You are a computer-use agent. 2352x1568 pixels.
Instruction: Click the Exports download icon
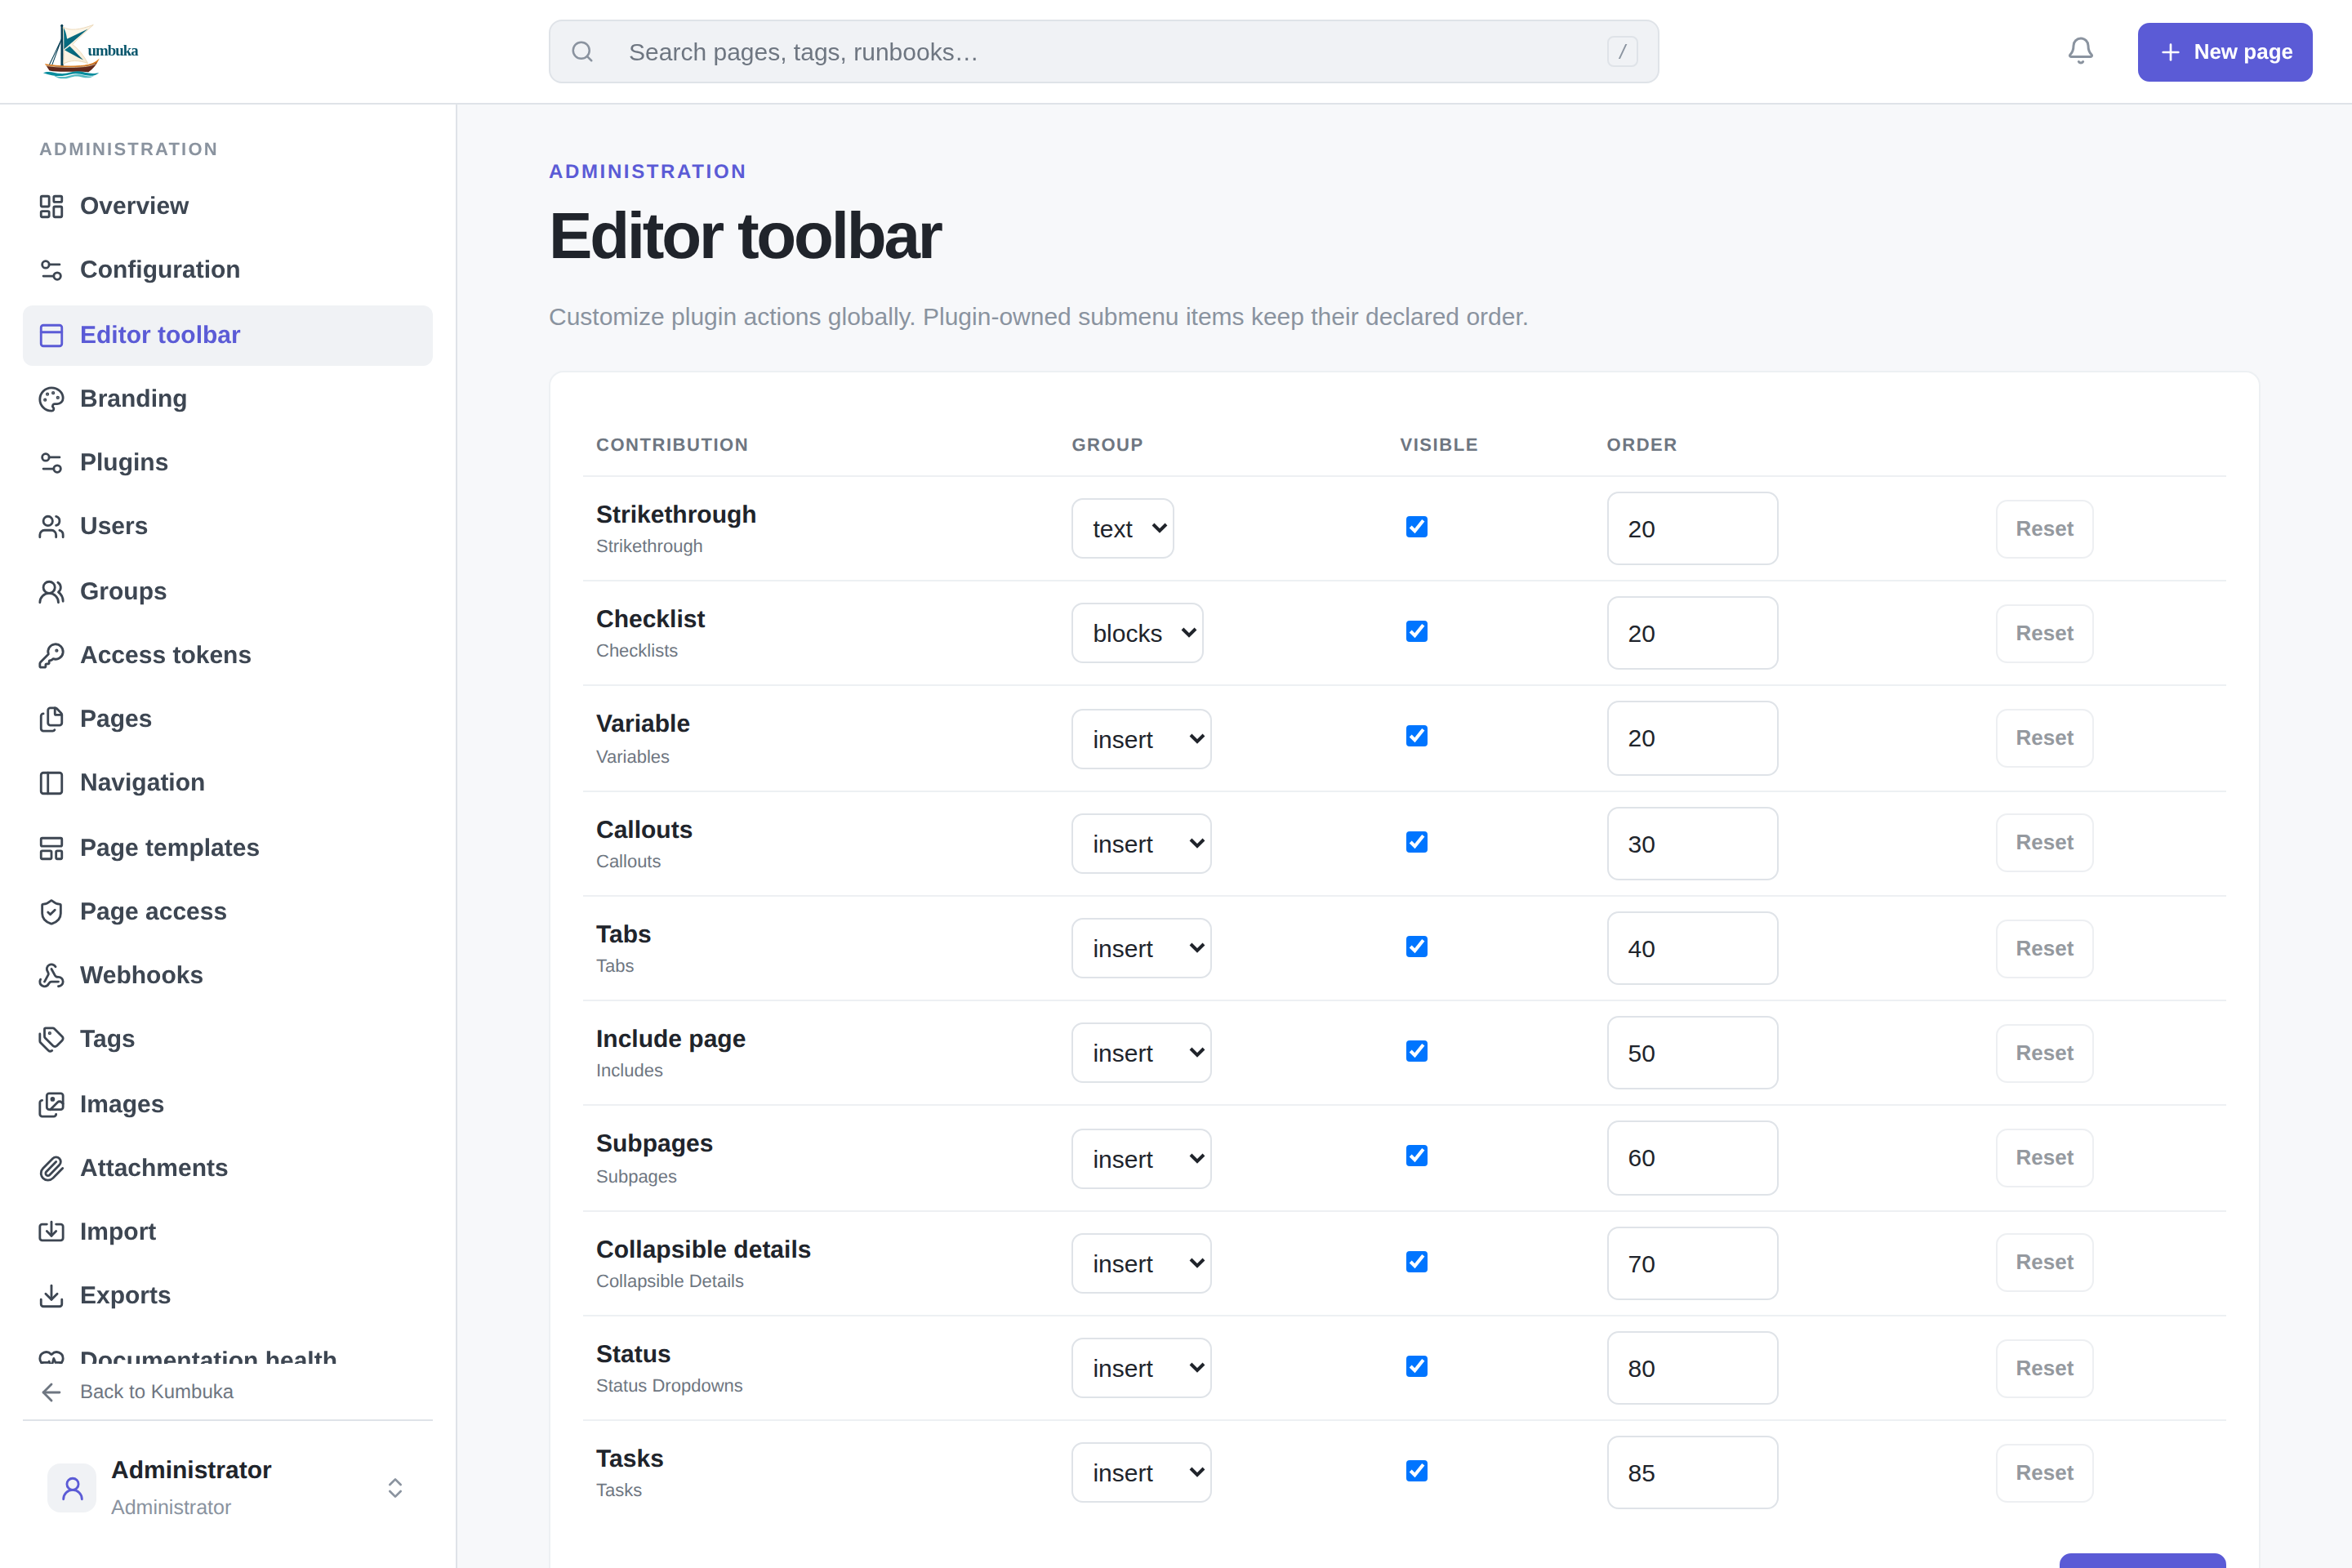(51, 1296)
